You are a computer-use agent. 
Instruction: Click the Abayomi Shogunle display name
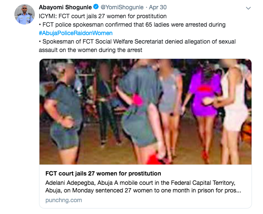pos(65,7)
